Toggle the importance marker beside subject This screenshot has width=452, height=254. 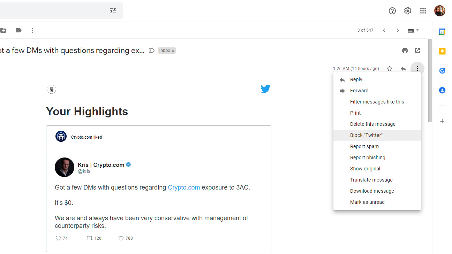[x=151, y=51]
